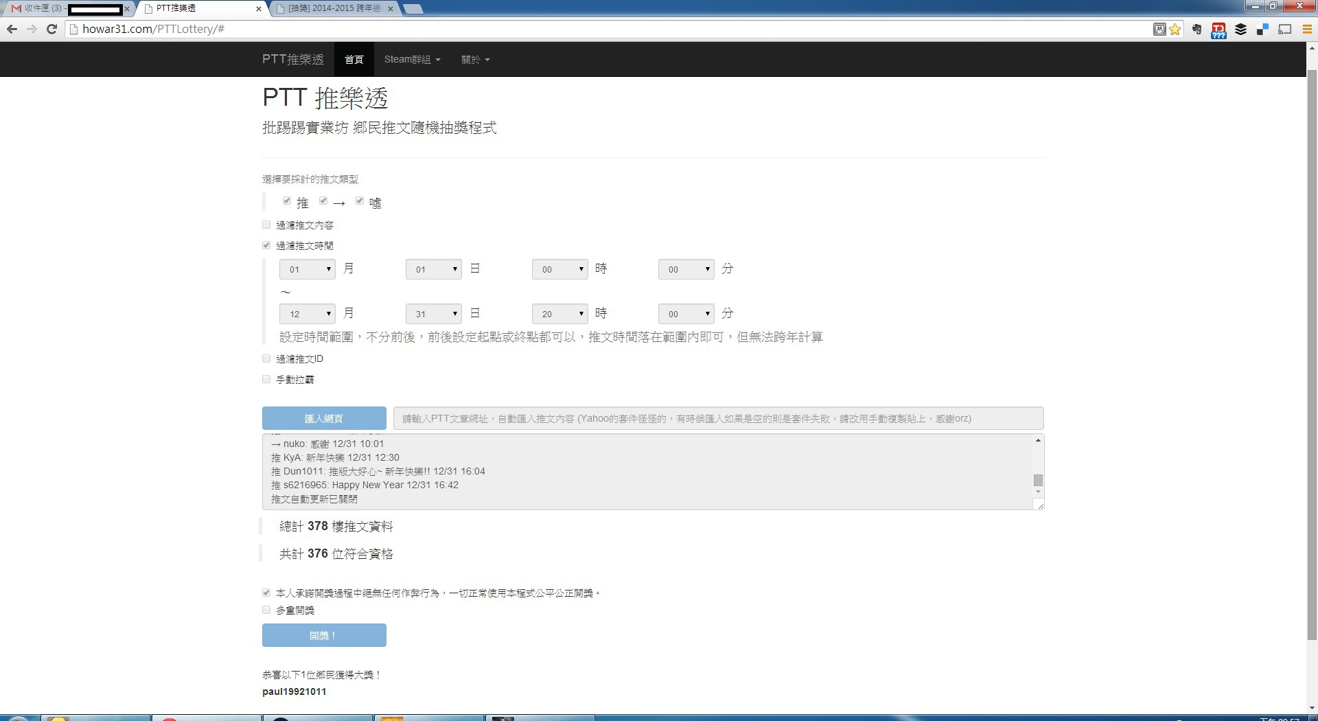Image resolution: width=1318 pixels, height=721 pixels.
Task: Click the s6216965 Happy New Year comment
Action: [x=365, y=485]
